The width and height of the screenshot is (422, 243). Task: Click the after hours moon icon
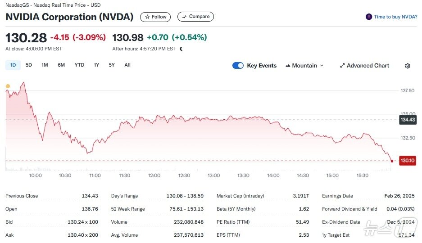coord(181,49)
